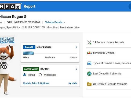Click the striped damage severity bar
The image size is (131, 98).
point(28,53)
